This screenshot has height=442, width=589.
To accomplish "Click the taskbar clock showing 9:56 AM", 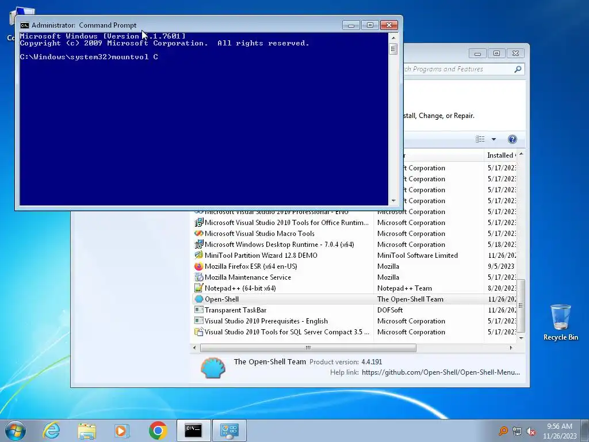I will pyautogui.click(x=559, y=431).
